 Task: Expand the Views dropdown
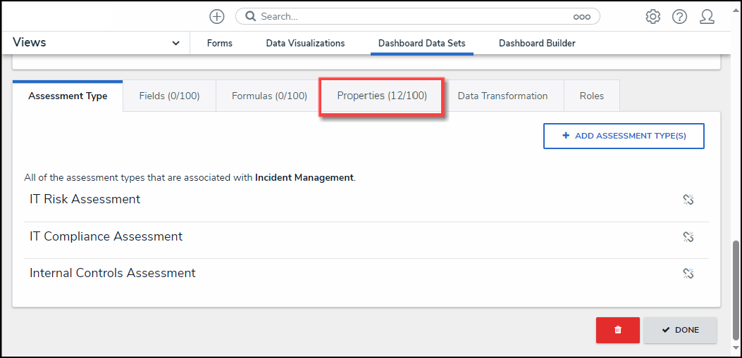[175, 43]
